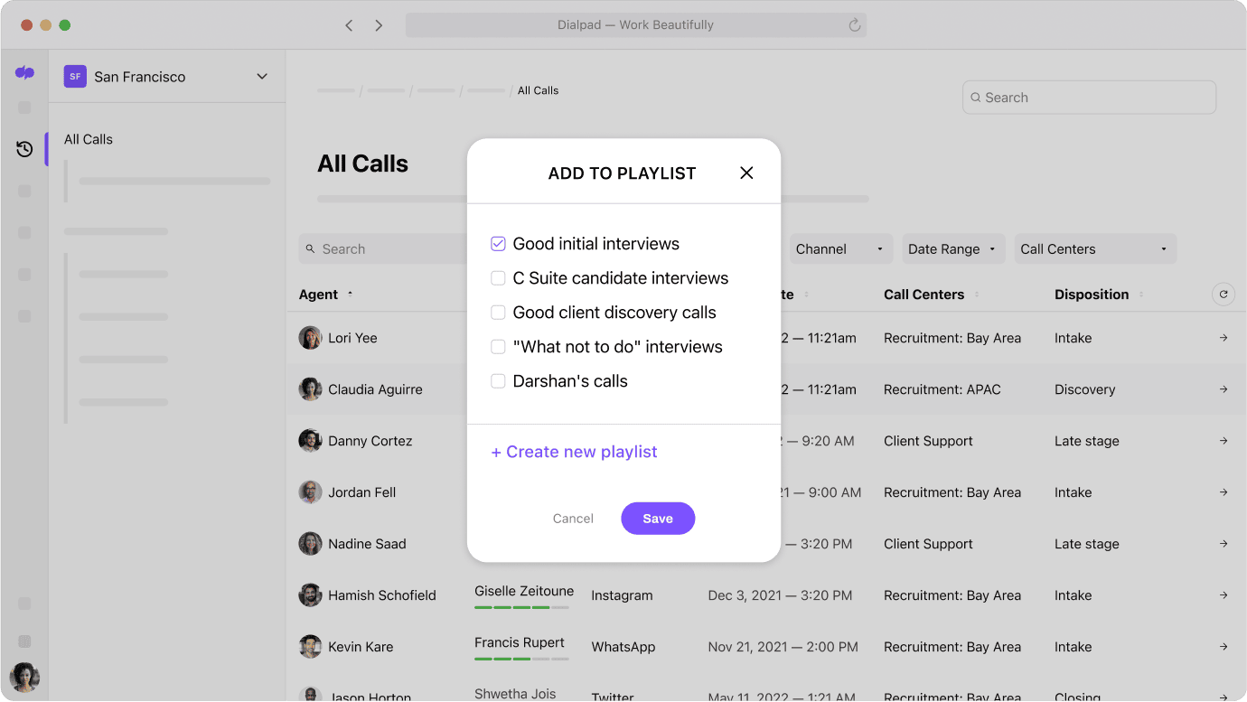Check the C Suite candidate interviews playlist
This screenshot has width=1247, height=702.
tap(498, 278)
